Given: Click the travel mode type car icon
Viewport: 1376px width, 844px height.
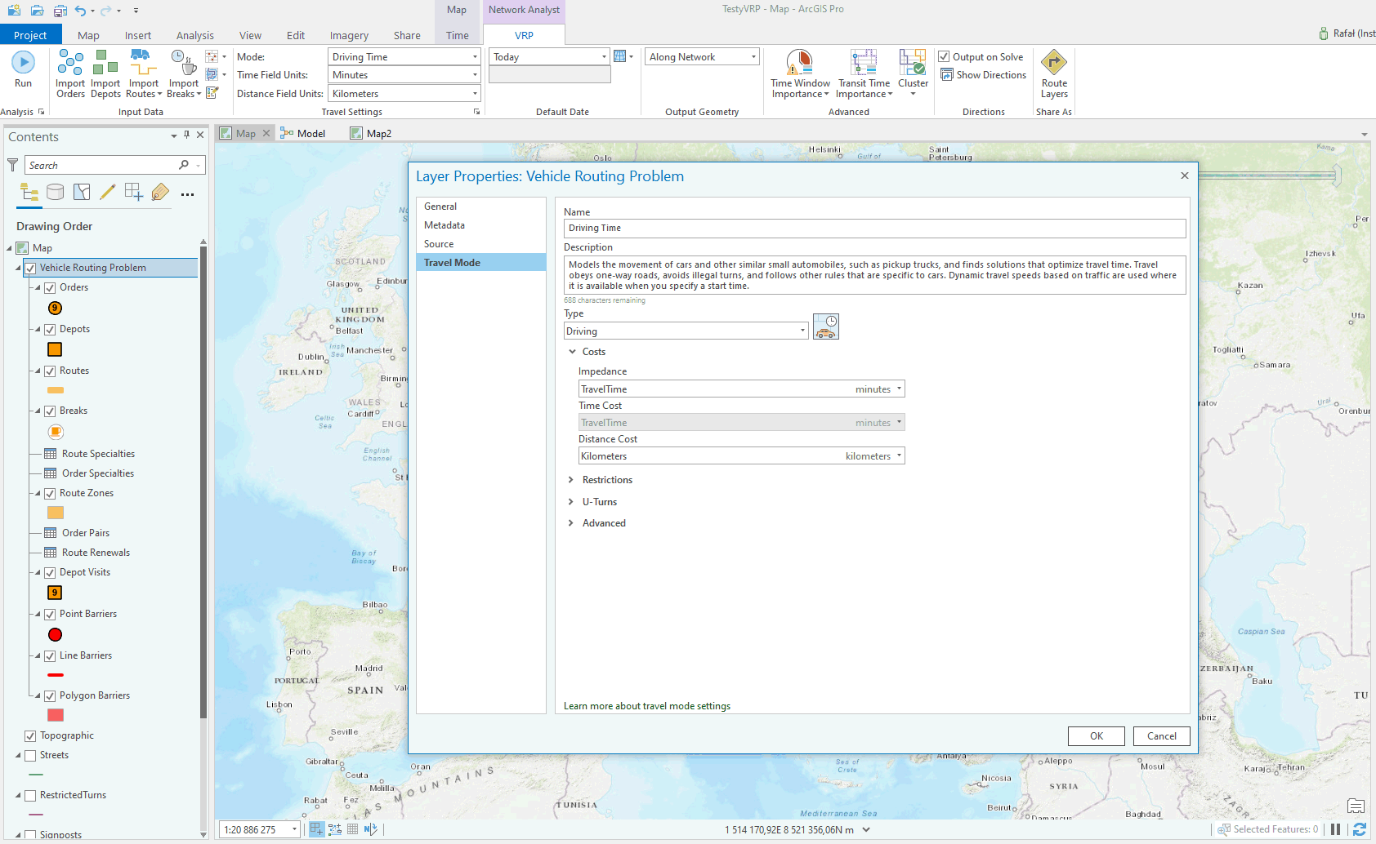Looking at the screenshot, I should (826, 326).
